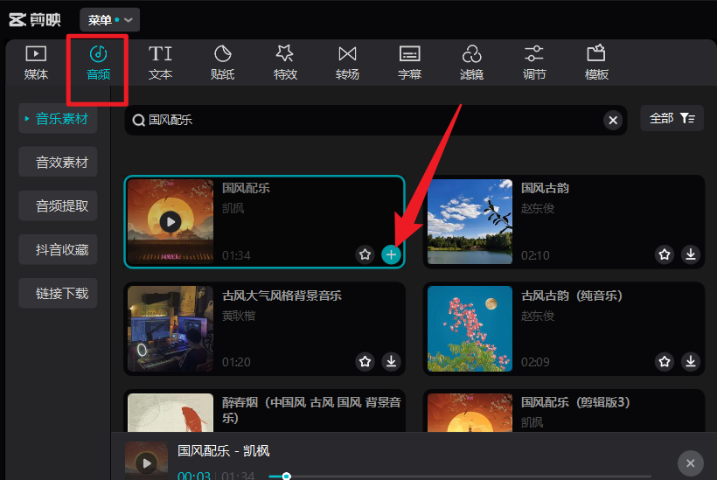Image resolution: width=717 pixels, height=480 pixels.
Task: Download the 古风古韵（纯音乐）track
Action: pyautogui.click(x=691, y=362)
